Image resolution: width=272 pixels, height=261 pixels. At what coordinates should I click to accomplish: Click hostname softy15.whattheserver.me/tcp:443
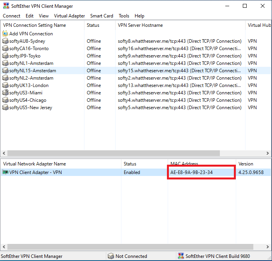tap(179, 71)
